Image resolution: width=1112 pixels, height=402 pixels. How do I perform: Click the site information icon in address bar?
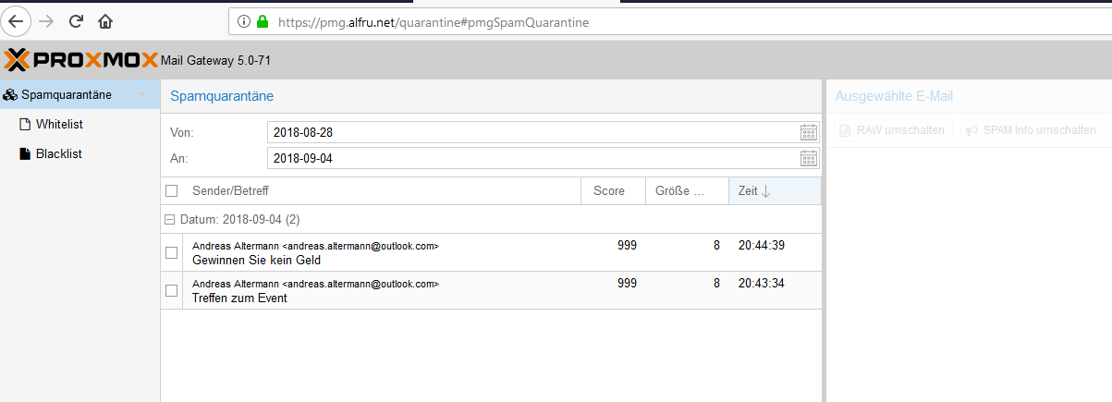tap(244, 20)
